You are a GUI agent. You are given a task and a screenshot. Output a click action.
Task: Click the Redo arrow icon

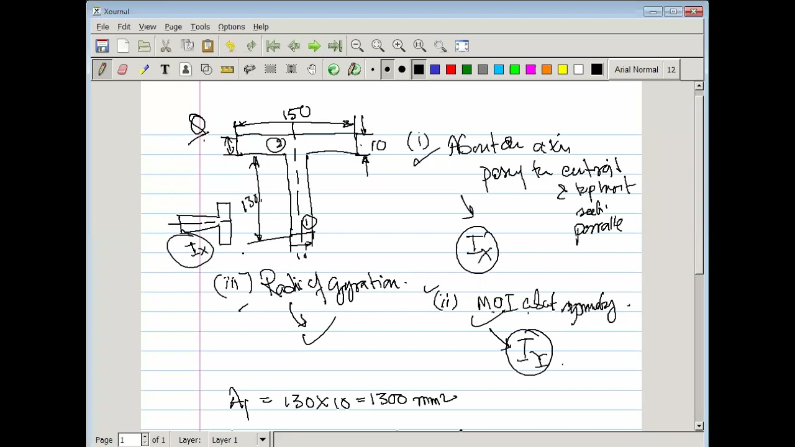(x=251, y=45)
